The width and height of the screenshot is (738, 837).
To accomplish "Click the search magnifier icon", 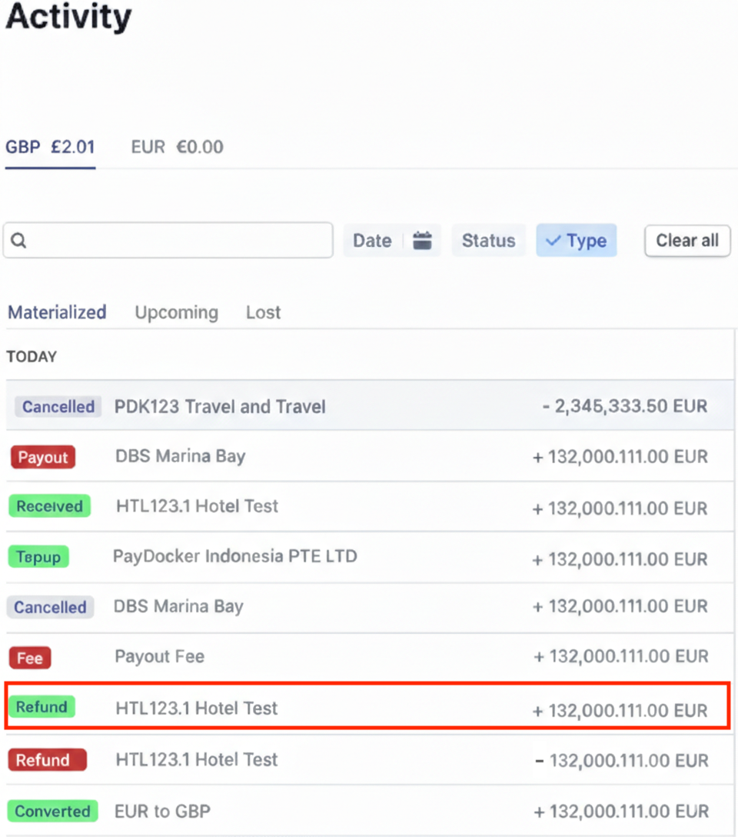I will click(19, 241).
